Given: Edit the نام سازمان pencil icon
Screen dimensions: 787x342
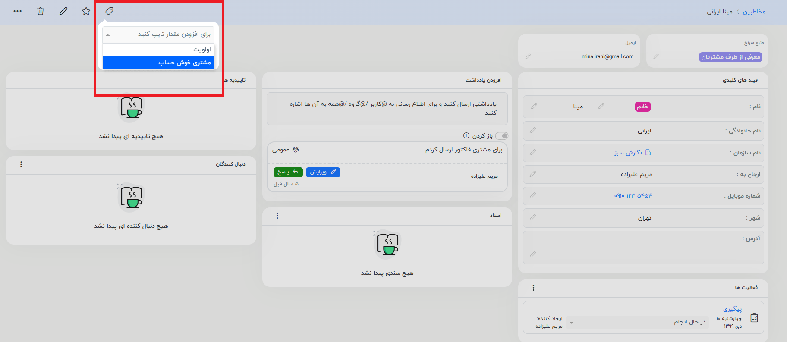Looking at the screenshot, I should 533,152.
